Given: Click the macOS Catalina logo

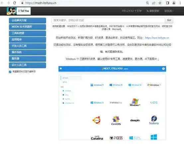Looking at the screenshot, I should (97, 138).
